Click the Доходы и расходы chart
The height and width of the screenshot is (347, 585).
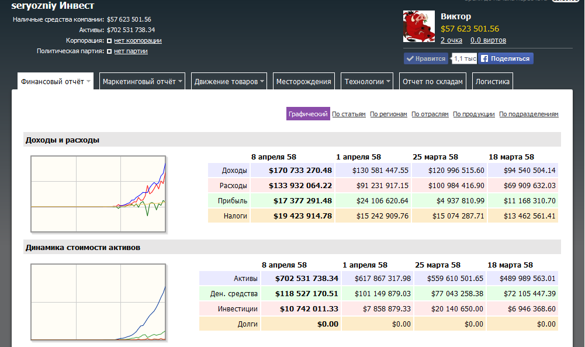click(x=99, y=195)
